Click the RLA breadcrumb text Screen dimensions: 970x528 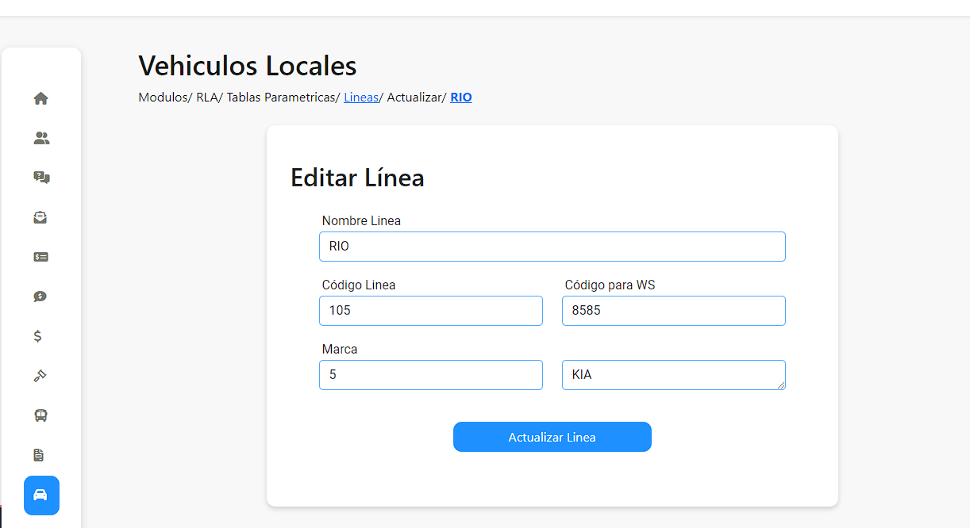click(x=207, y=98)
